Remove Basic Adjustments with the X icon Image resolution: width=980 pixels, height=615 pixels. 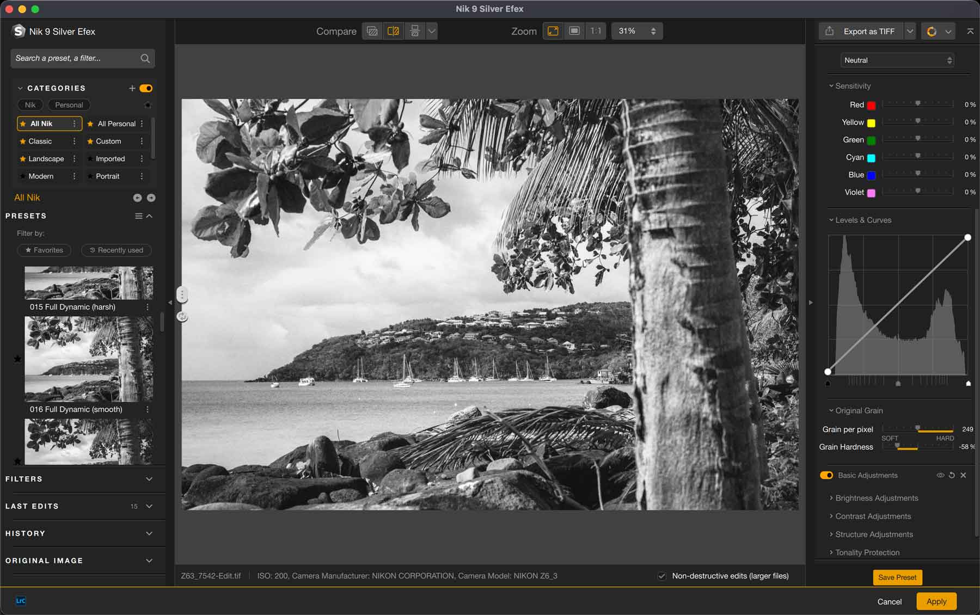(963, 475)
